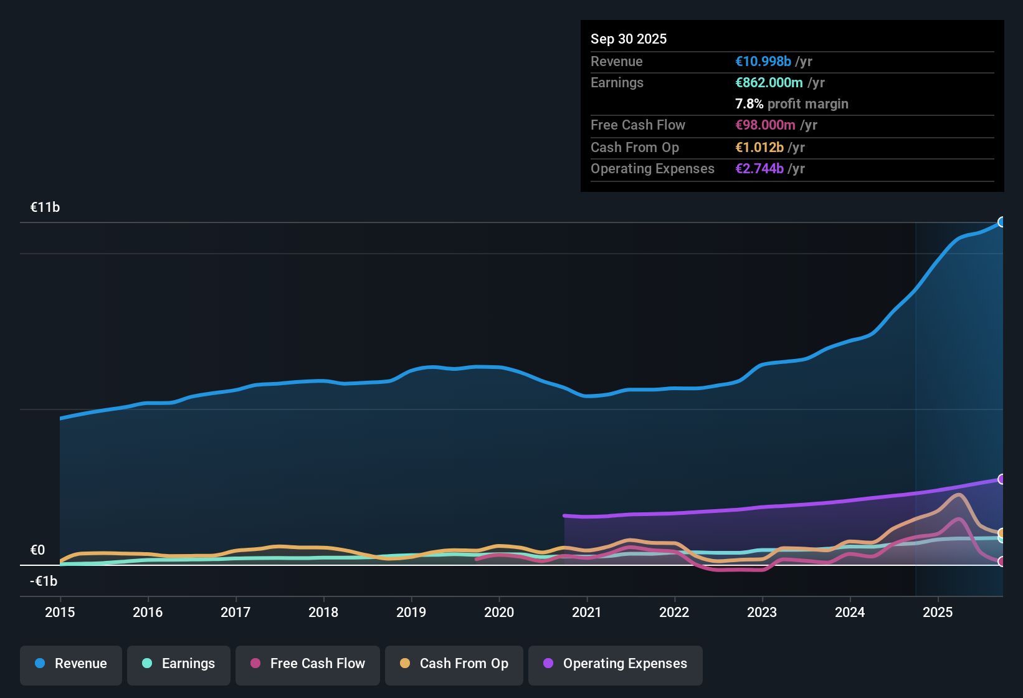Click the teal Earnings legend dot

tap(147, 664)
